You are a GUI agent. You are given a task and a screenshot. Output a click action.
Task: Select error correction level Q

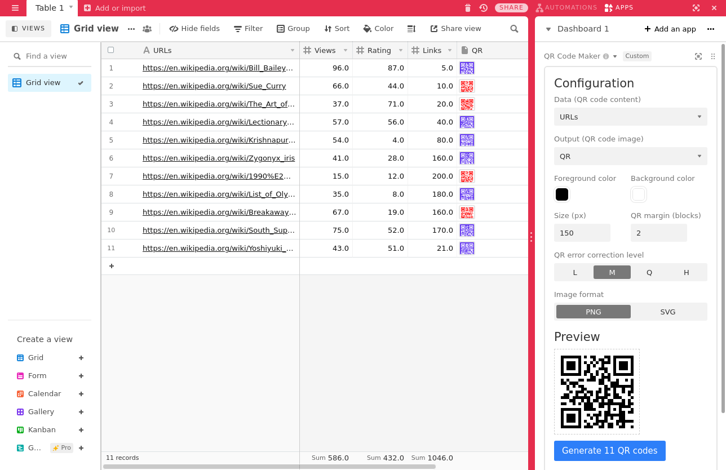point(649,272)
